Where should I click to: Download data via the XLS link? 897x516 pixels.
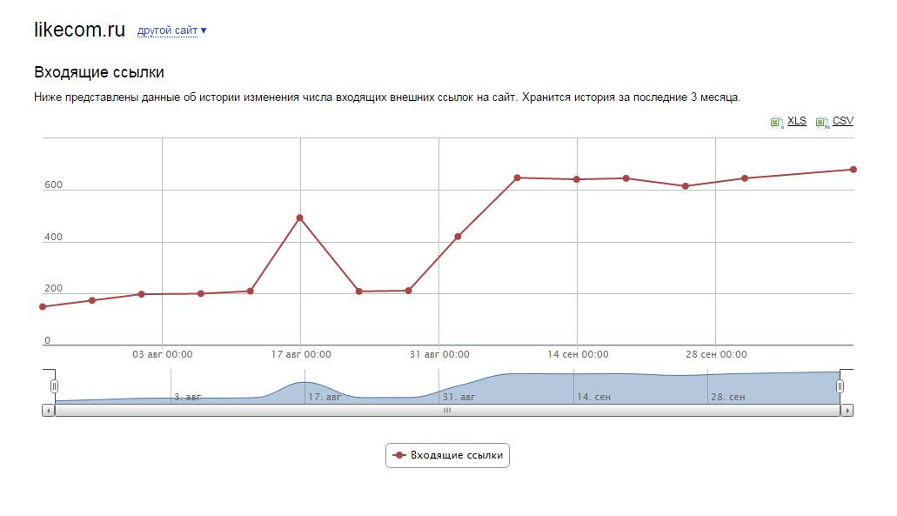pos(796,121)
